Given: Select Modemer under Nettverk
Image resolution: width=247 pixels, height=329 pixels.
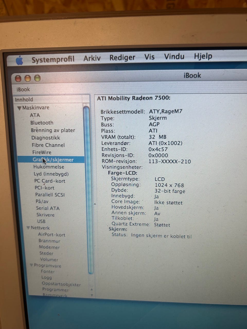Looking at the screenshot, I should point(49,247).
